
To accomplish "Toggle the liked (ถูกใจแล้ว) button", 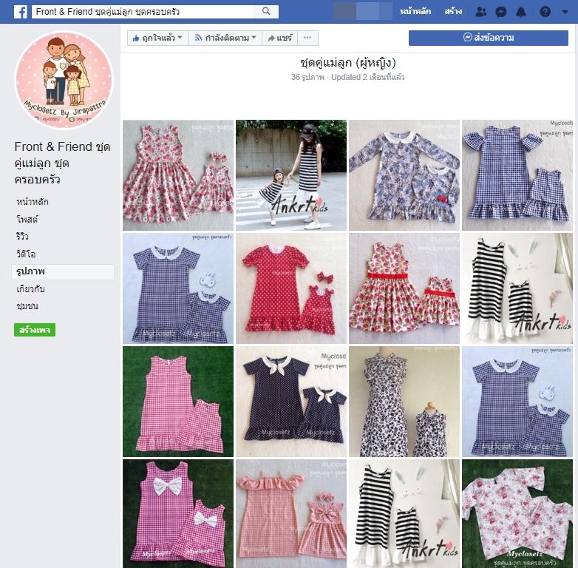I will pos(157,38).
